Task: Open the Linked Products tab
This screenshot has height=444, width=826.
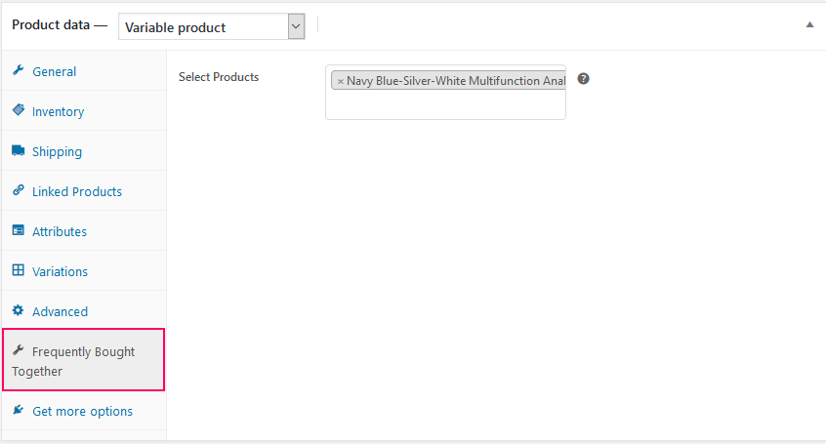Action: [76, 192]
